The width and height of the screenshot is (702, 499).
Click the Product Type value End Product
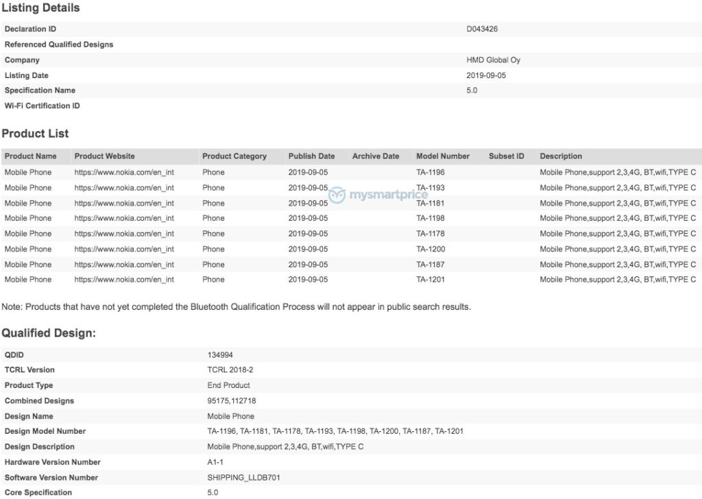[x=228, y=385]
